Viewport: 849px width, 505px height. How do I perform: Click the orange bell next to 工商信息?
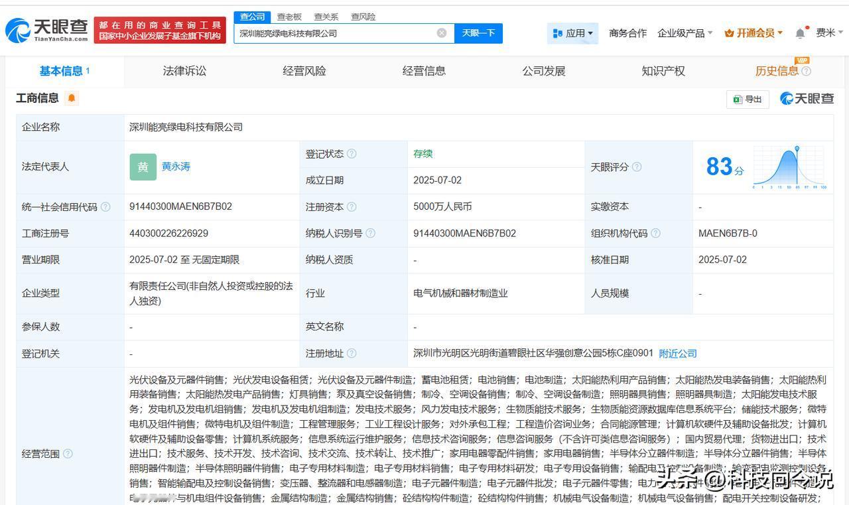(x=72, y=98)
